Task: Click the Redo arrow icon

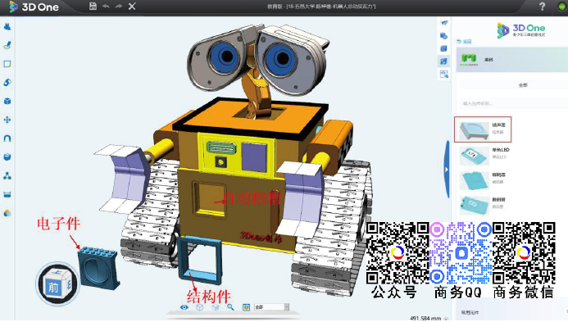Action: [119, 7]
